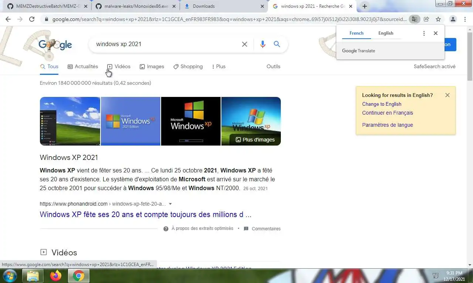Click the page vertical scrollbar thumb

pos(470,56)
